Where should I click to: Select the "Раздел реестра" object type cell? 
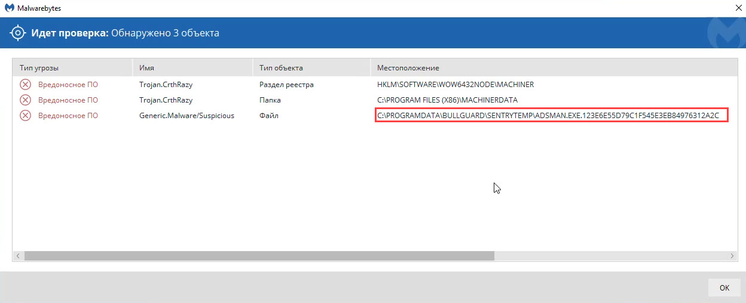pos(286,85)
